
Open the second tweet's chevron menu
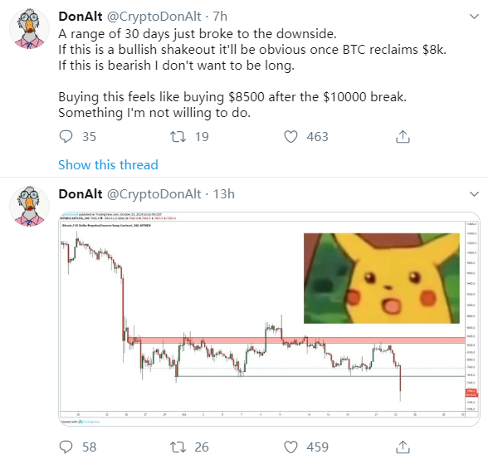474,194
